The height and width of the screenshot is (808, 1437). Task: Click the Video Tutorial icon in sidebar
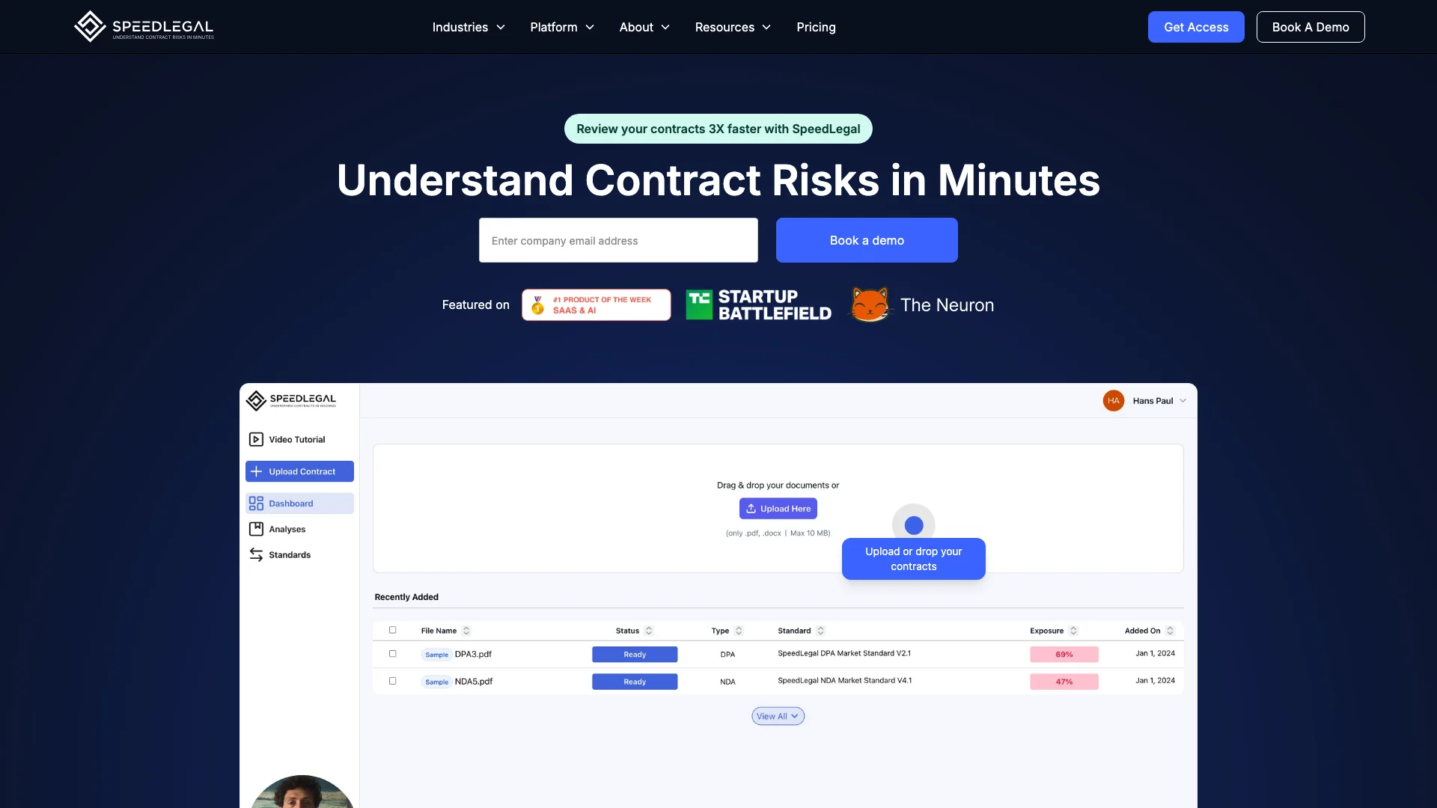[x=256, y=439]
